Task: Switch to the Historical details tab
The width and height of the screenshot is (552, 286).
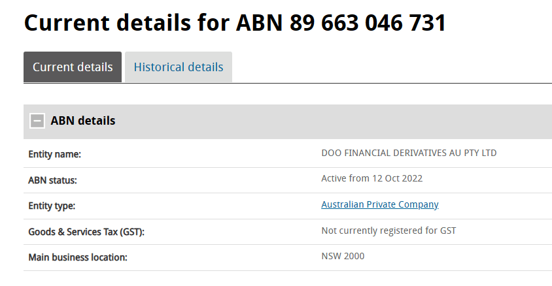Action: click(179, 67)
